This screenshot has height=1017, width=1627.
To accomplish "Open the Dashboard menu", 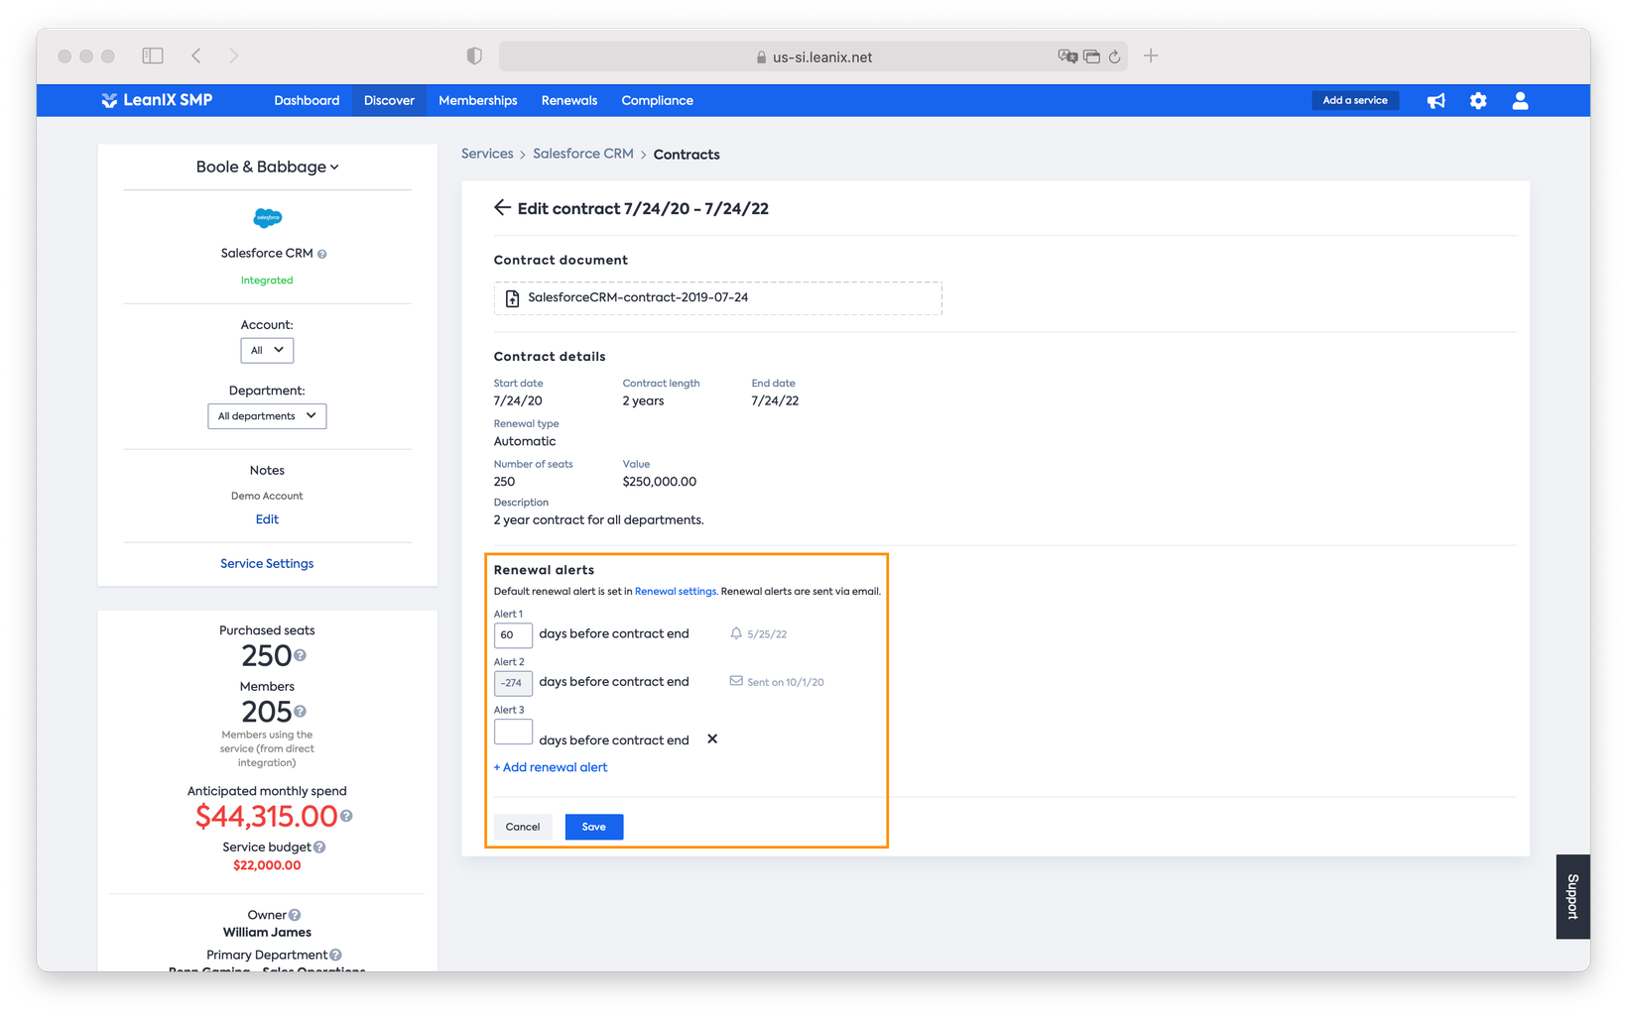I will 307,101.
